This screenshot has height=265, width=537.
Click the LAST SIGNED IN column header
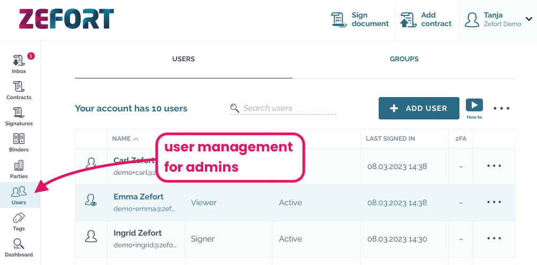pos(390,139)
